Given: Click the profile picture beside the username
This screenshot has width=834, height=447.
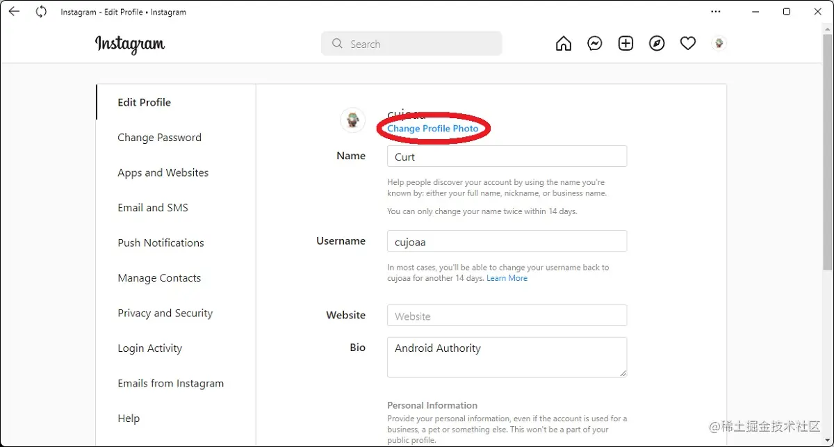Looking at the screenshot, I should 353,120.
